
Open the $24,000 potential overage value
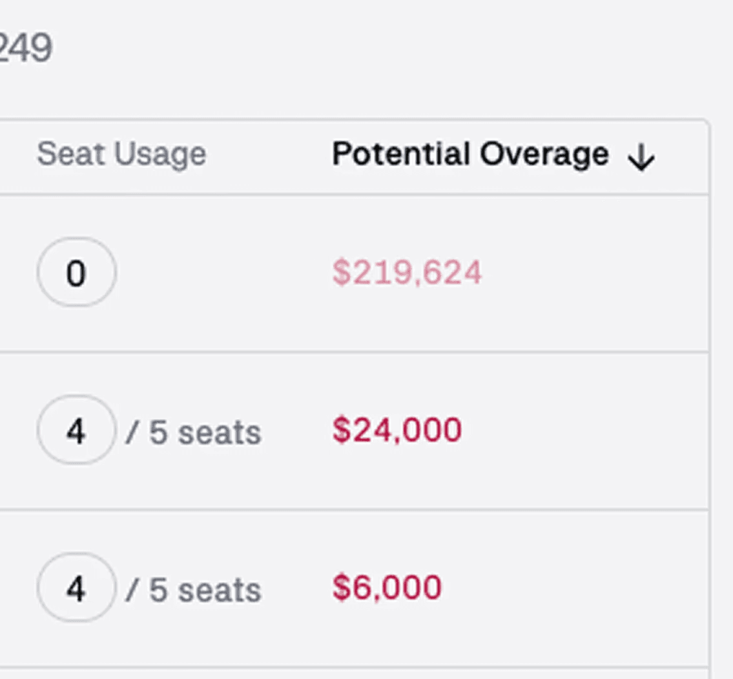point(397,430)
